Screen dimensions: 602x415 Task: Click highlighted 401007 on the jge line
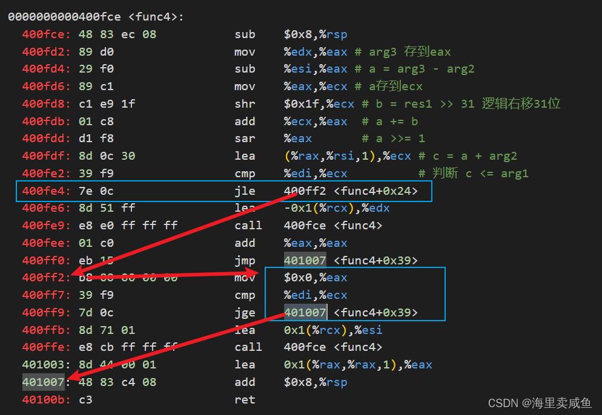tap(305, 312)
